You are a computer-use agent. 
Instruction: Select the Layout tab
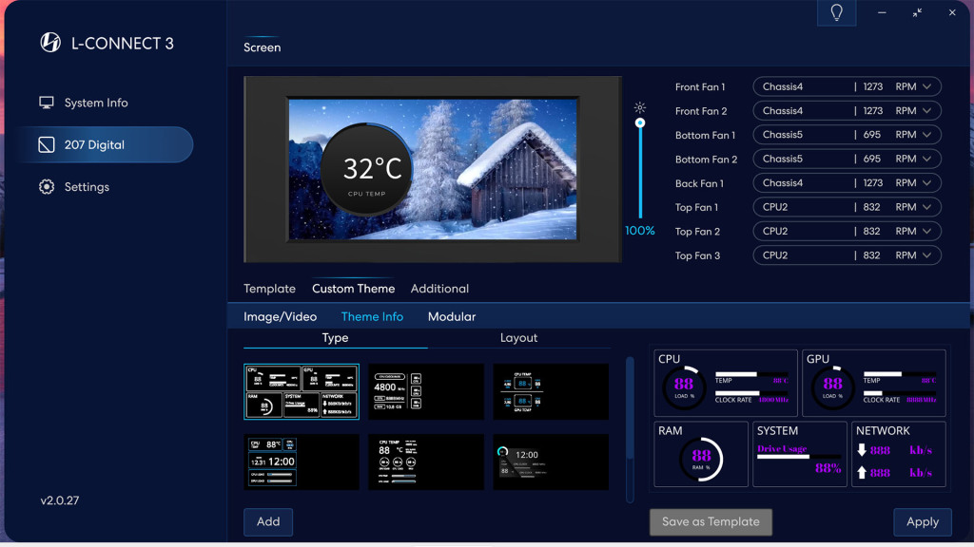pos(518,338)
